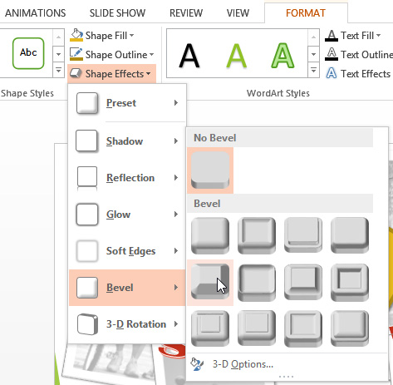Click the 3-D Rotation preview icon
This screenshot has width=393, height=385.
coord(87,324)
